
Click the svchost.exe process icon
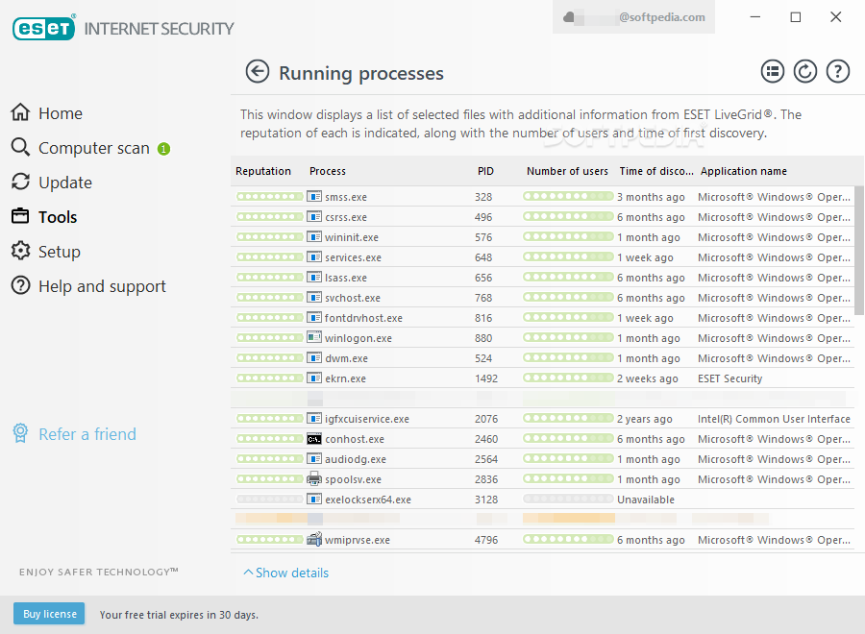click(x=314, y=297)
